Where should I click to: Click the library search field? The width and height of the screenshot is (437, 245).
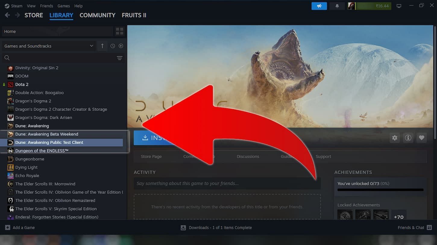59,58
